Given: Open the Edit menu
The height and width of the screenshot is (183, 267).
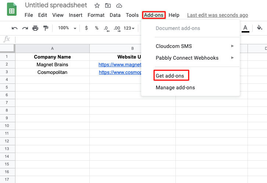Looking at the screenshot, I should click(43, 15).
